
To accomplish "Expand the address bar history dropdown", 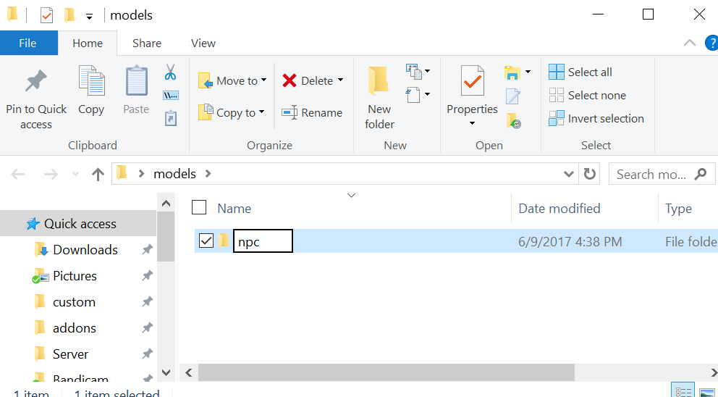I will point(569,174).
